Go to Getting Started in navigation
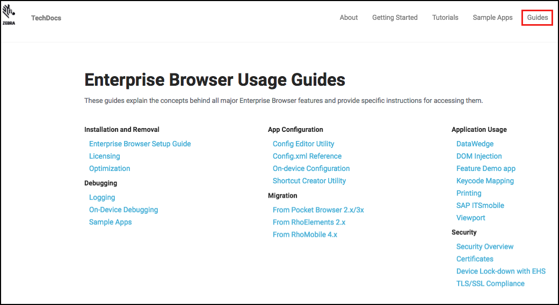 pos(395,18)
